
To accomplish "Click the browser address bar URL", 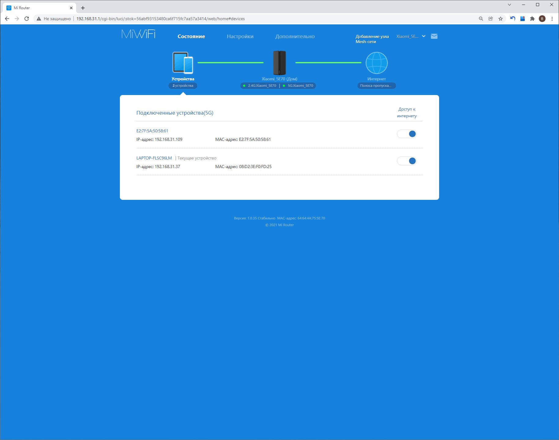I will pyautogui.click(x=161, y=19).
